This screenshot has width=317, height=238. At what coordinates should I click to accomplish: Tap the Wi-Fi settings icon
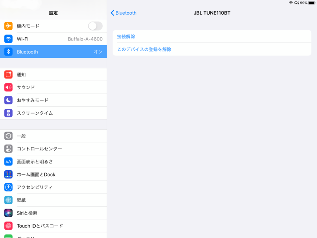click(8, 39)
